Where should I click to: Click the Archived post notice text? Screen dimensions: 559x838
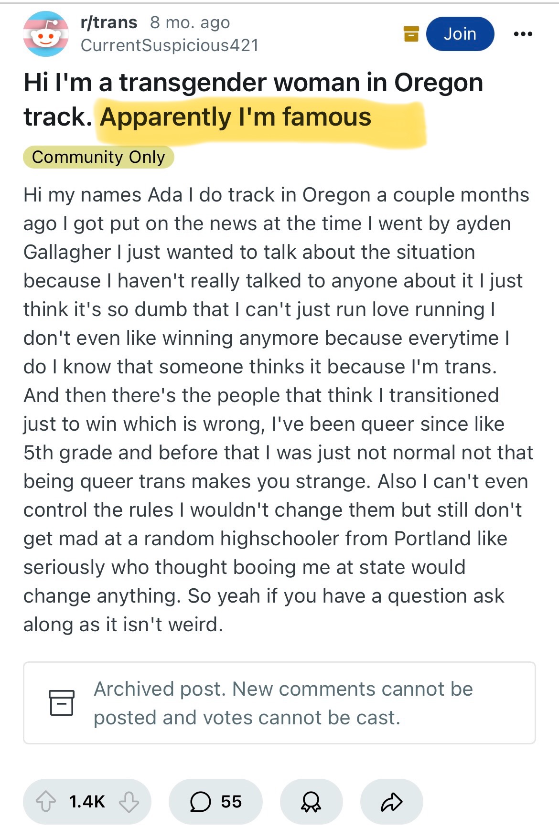[283, 703]
